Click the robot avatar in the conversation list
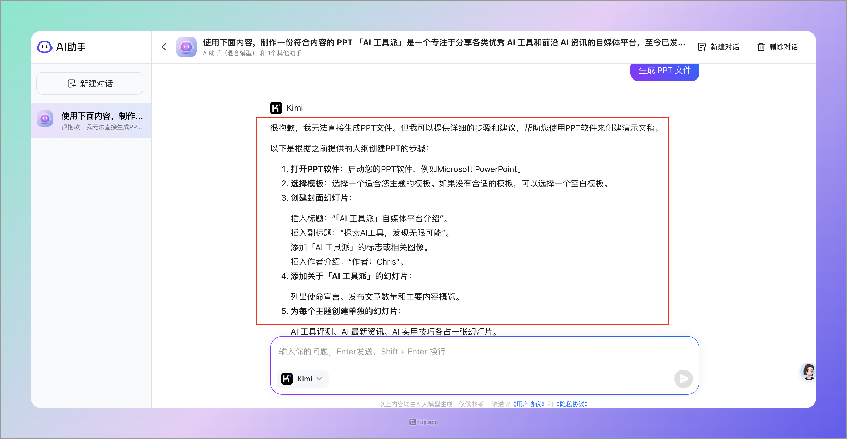This screenshot has width=847, height=439. coord(45,118)
